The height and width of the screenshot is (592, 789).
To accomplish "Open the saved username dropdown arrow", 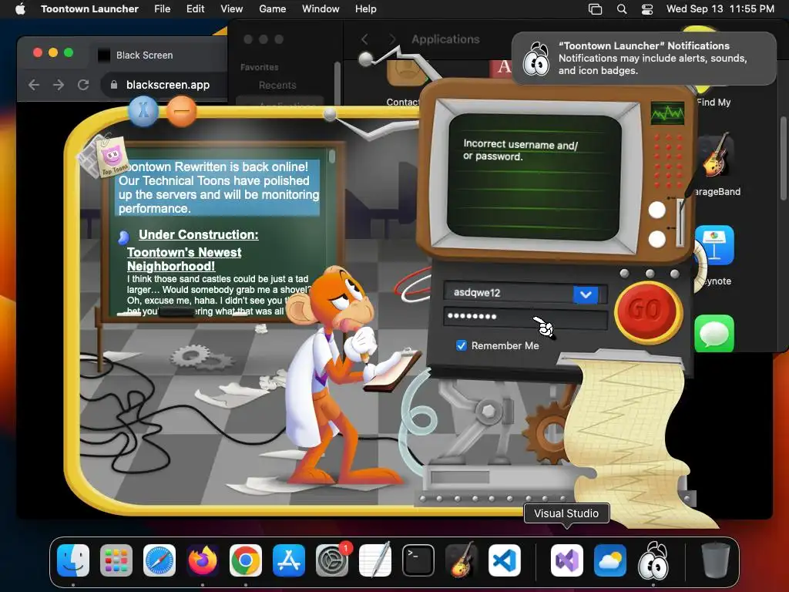I will click(x=586, y=294).
